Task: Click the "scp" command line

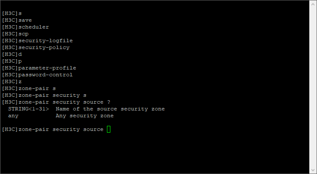Action: pyautogui.click(x=23, y=34)
